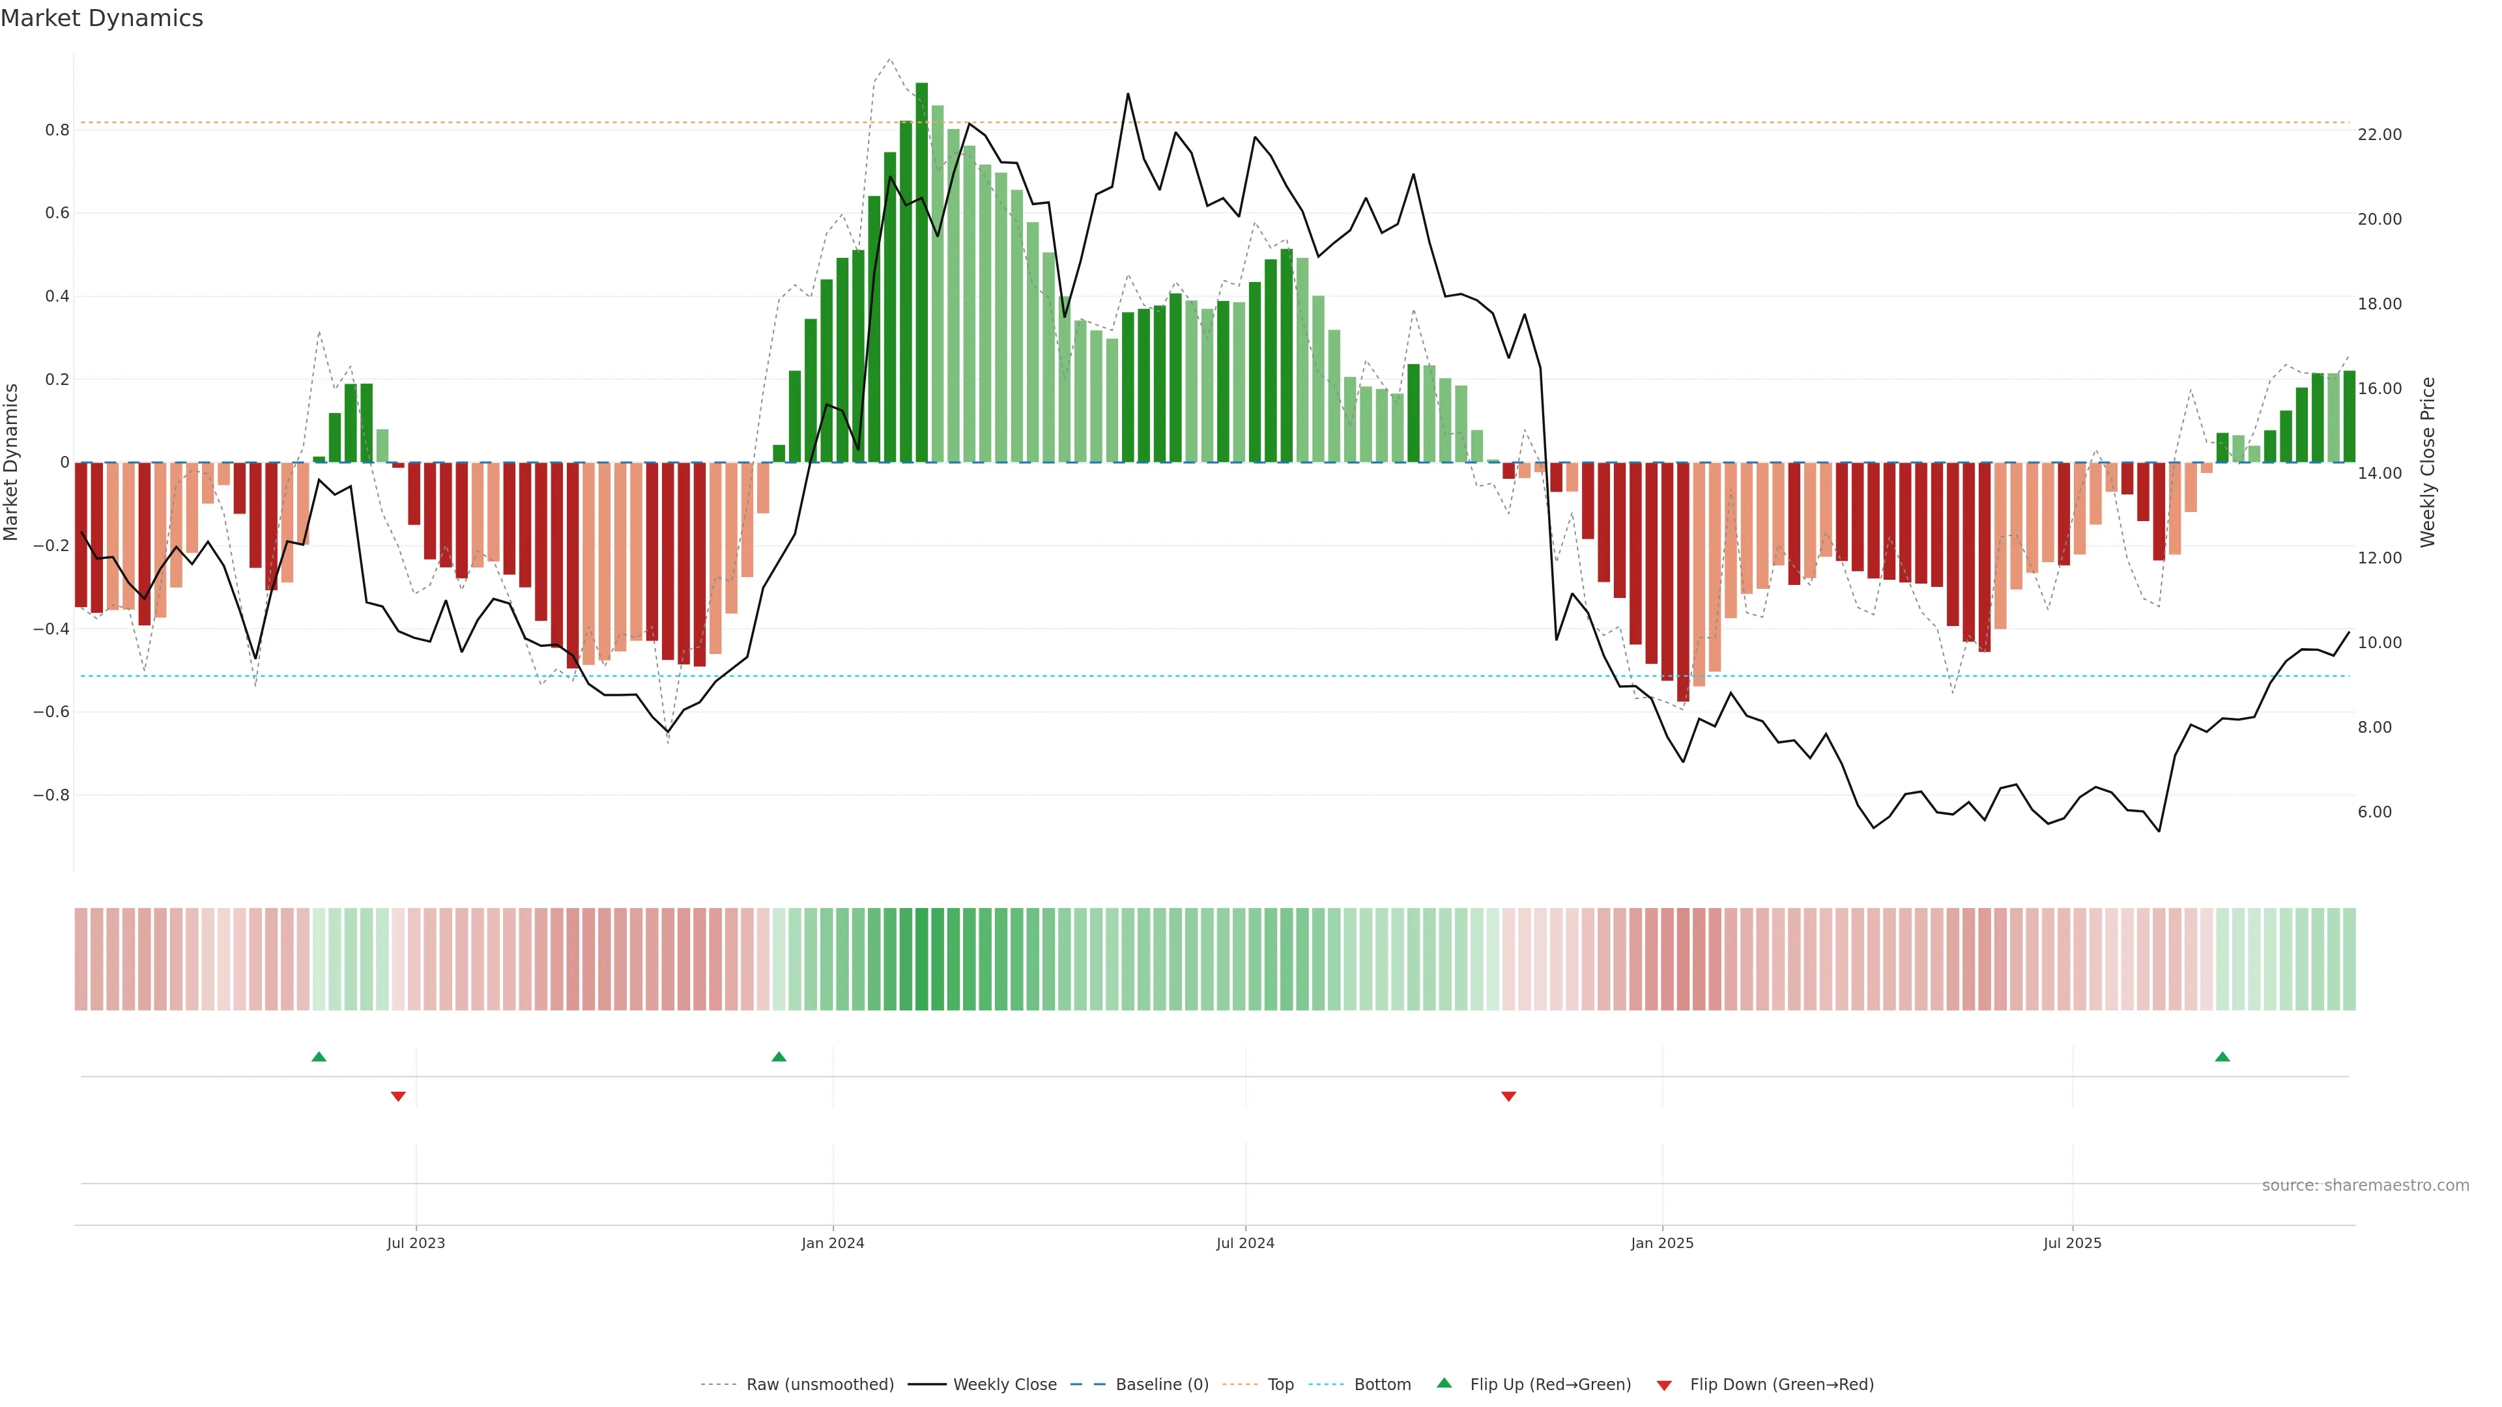
Task: Click the 22.00 price axis label
Action: [x=2379, y=134]
